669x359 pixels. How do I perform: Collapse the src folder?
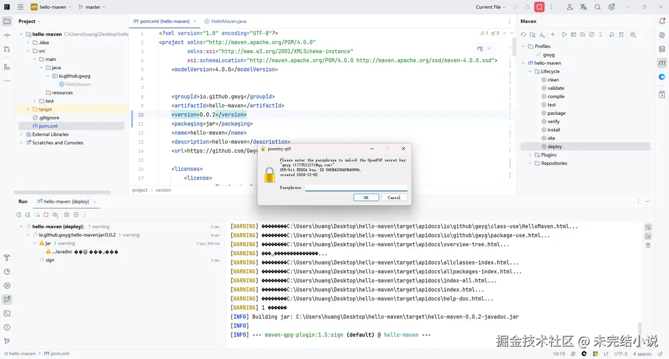28,51
